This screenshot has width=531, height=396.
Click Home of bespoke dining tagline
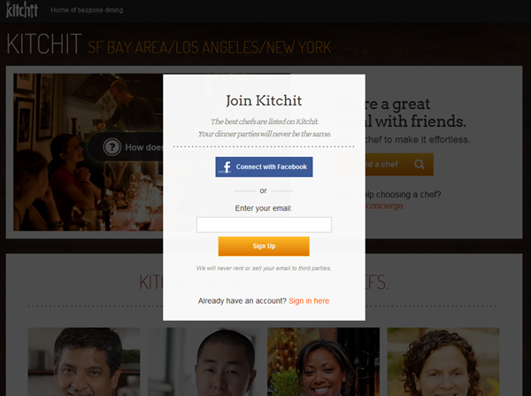coord(87,10)
